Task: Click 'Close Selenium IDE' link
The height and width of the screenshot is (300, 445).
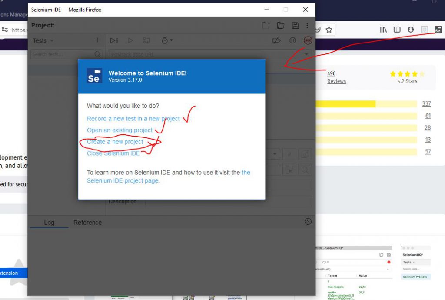Action: 113,153
